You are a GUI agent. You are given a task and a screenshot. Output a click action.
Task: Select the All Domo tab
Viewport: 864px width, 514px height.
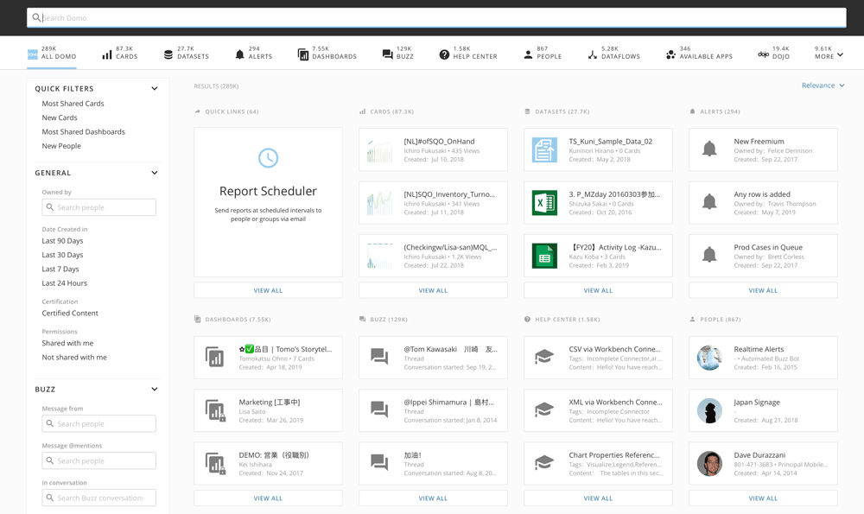click(52, 53)
